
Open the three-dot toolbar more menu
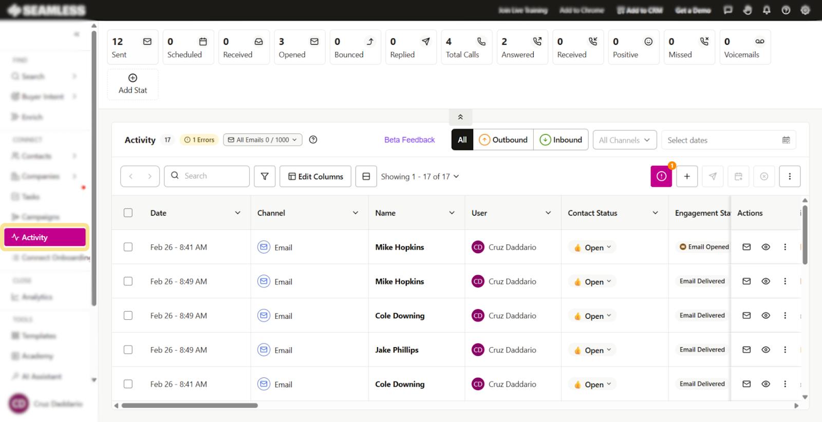[790, 176]
